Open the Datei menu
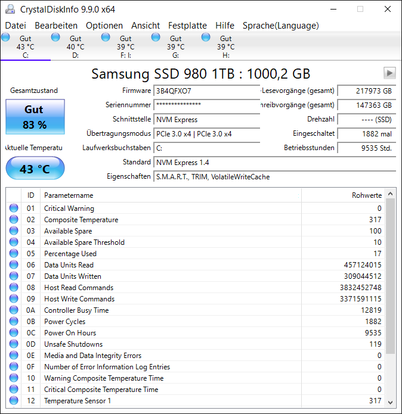This screenshot has width=402, height=414. point(16,26)
